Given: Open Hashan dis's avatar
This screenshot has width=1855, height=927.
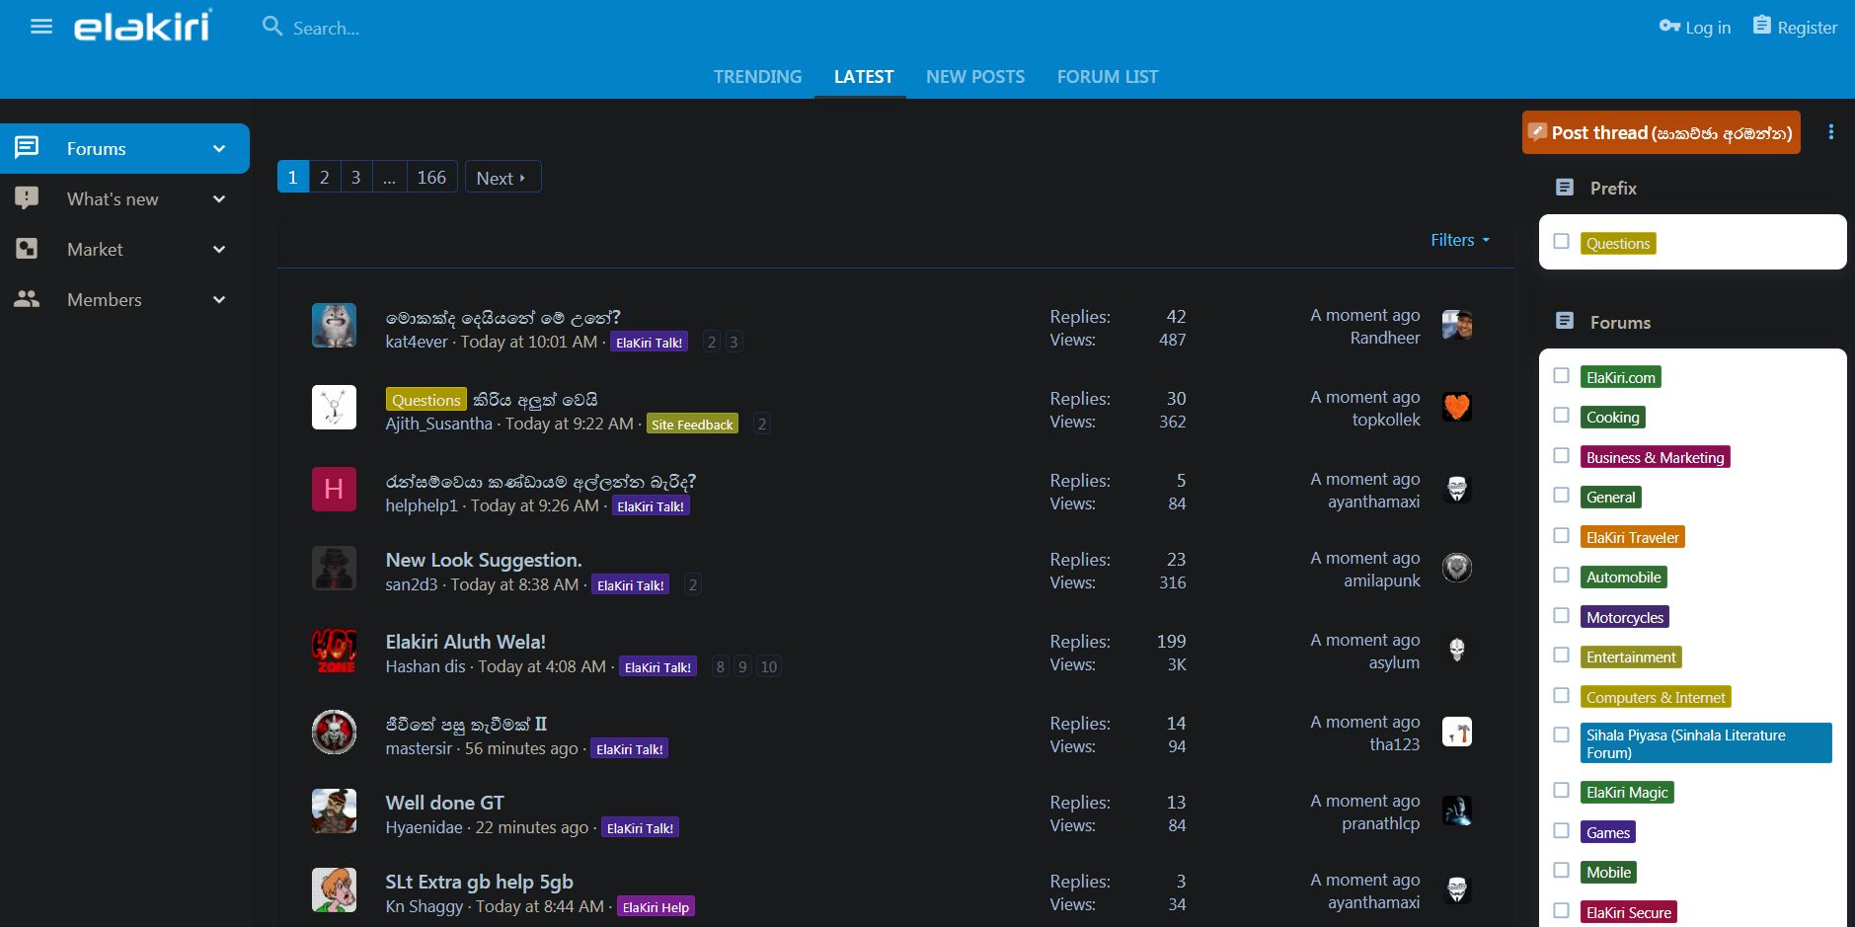Looking at the screenshot, I should tap(334, 651).
